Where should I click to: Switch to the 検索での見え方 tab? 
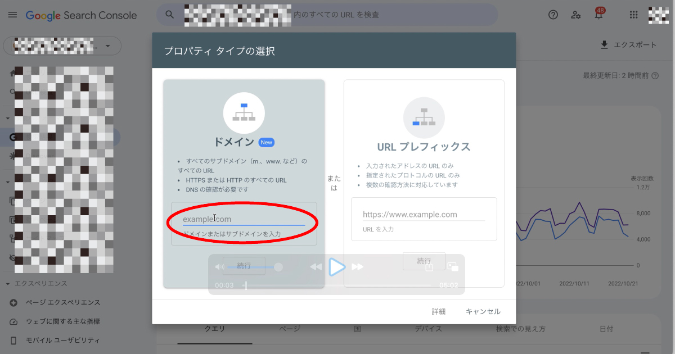tap(520, 329)
